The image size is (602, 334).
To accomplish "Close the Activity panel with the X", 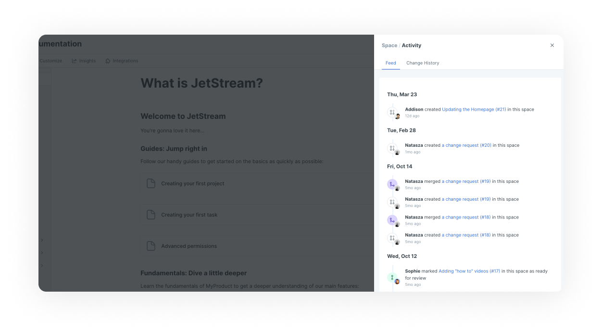I will (x=552, y=45).
